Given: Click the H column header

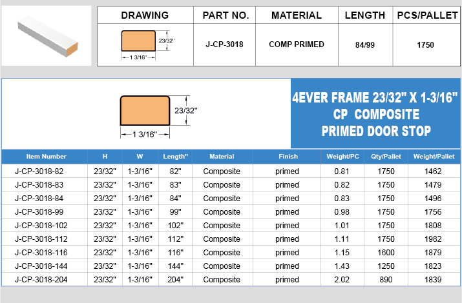Looking at the screenshot, I should click(105, 157).
